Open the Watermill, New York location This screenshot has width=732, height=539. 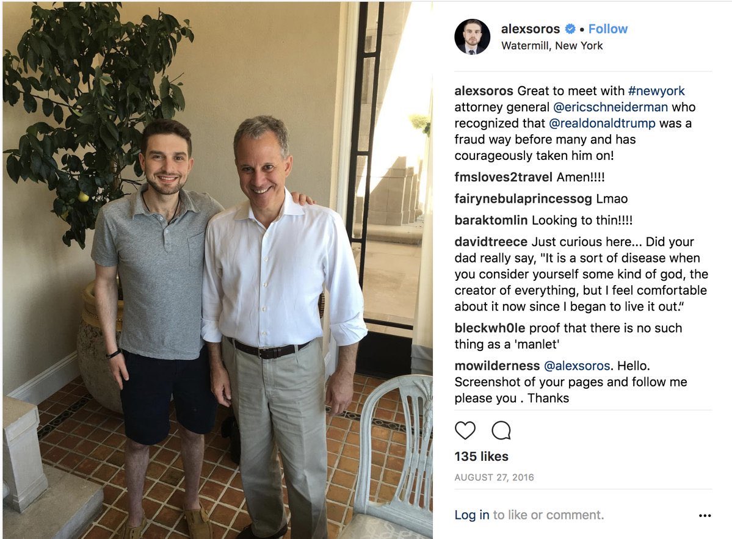click(552, 46)
